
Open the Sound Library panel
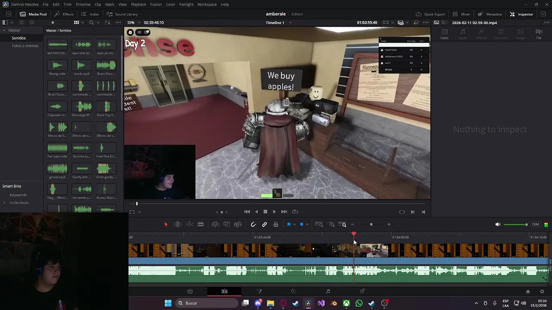tap(122, 14)
